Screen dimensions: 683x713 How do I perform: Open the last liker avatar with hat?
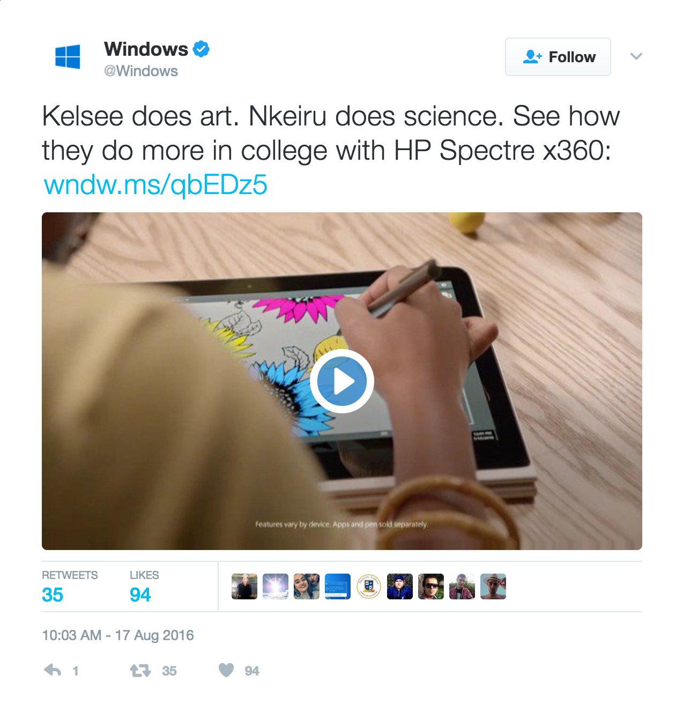click(x=493, y=586)
